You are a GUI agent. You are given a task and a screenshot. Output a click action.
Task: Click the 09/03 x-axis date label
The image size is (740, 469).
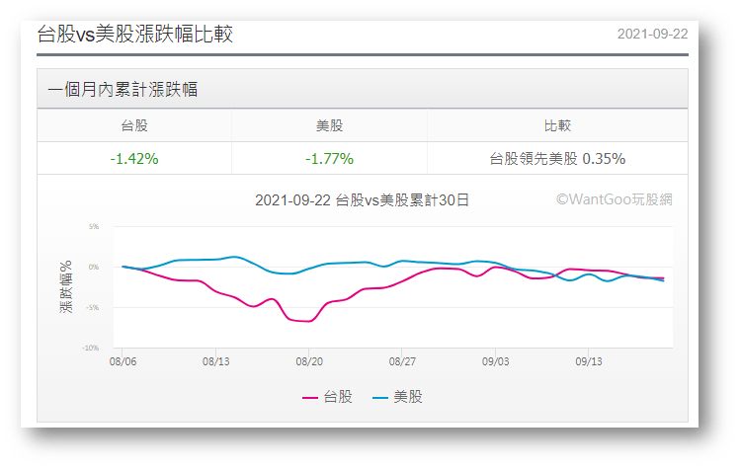pos(496,361)
